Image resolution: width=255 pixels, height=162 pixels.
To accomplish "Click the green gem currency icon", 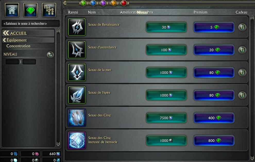I will 30,10.
